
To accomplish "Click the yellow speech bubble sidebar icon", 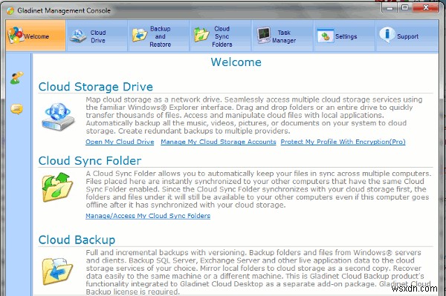I will point(17,109).
